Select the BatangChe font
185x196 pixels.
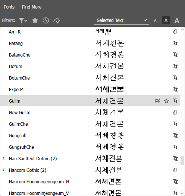coord(19,55)
